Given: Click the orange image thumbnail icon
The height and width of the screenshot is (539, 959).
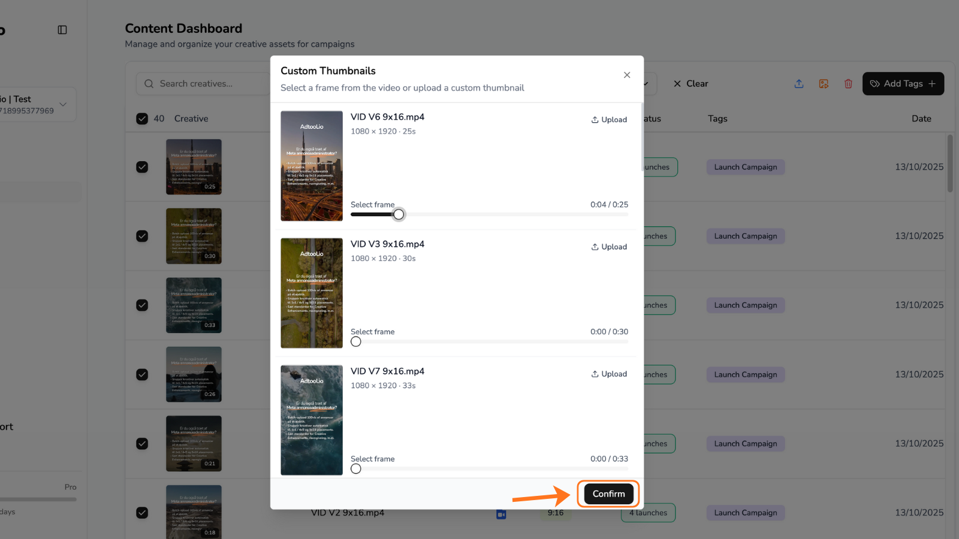Looking at the screenshot, I should [x=824, y=84].
